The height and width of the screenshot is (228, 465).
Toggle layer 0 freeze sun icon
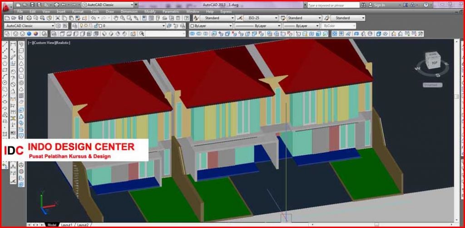86,26
